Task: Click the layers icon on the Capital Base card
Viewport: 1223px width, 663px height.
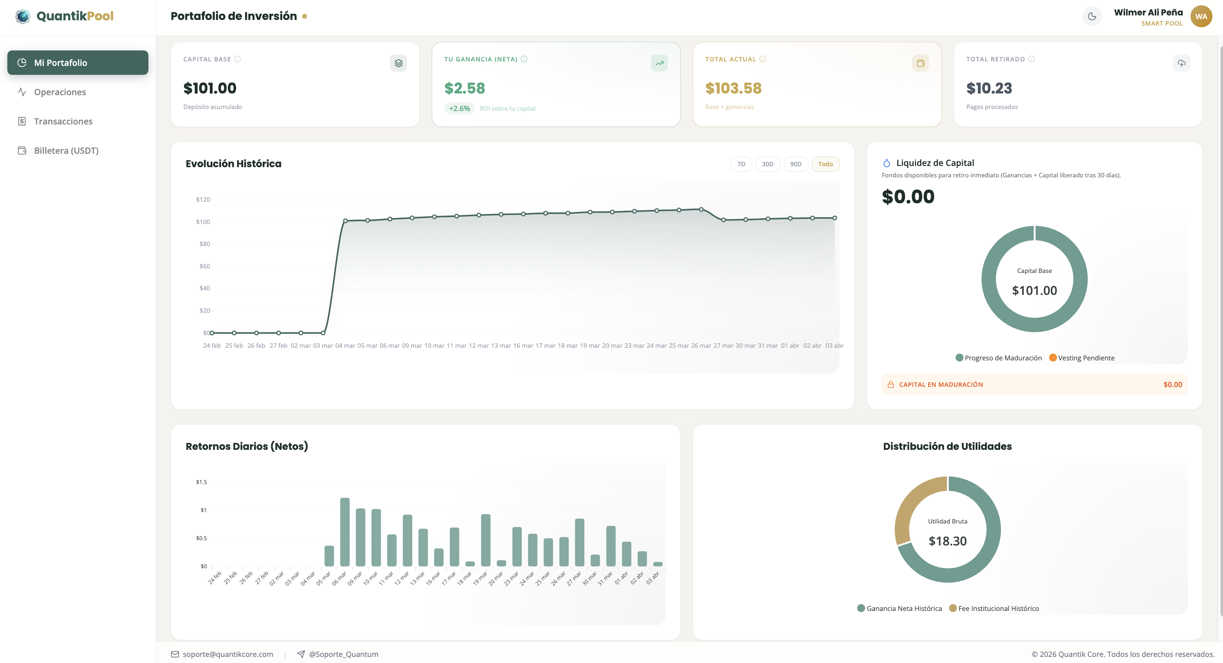Action: 398,63
